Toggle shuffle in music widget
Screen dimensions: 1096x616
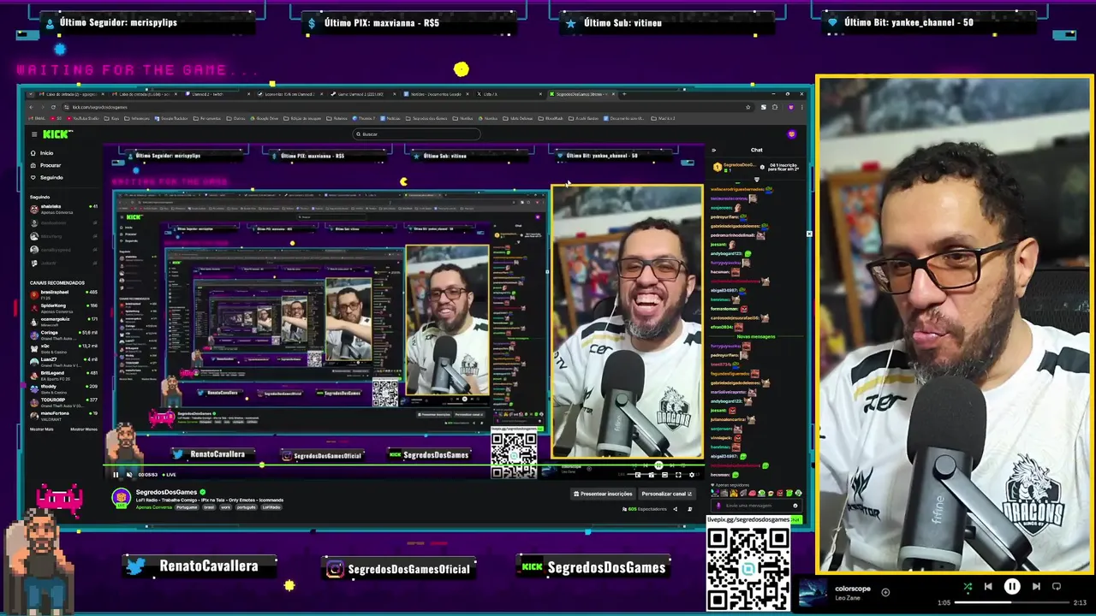pyautogui.click(x=968, y=587)
